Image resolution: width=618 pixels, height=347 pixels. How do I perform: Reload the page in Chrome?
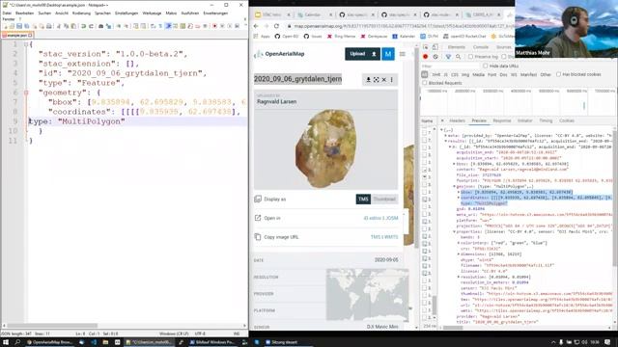coord(277,26)
